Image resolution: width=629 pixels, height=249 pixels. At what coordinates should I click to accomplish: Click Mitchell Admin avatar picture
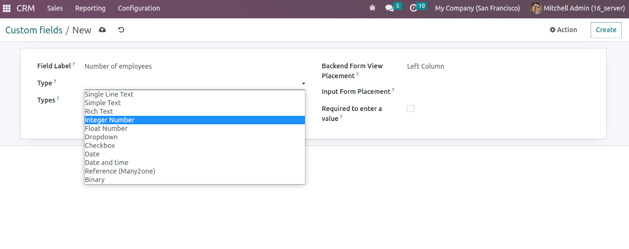535,8
